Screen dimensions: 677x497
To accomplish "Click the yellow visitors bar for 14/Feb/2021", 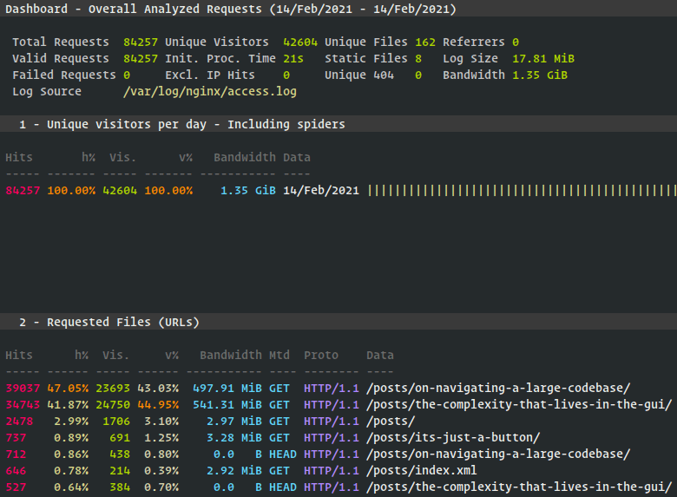I will click(522, 190).
